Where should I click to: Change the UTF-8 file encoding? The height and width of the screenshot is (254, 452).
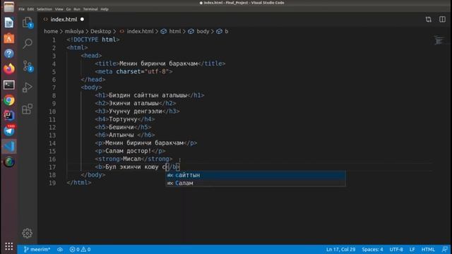(396, 249)
